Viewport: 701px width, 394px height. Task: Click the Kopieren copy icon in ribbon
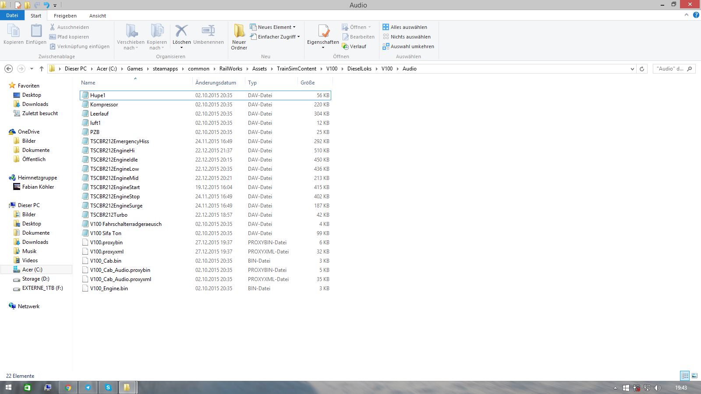pyautogui.click(x=13, y=32)
